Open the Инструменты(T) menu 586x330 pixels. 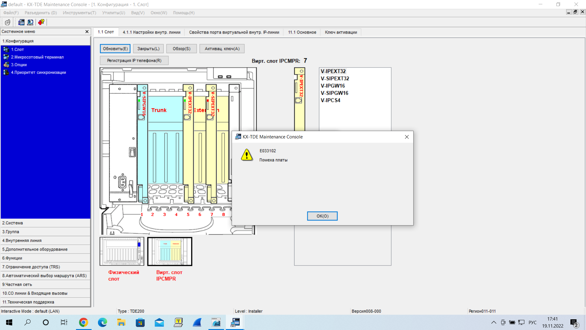[x=79, y=13]
